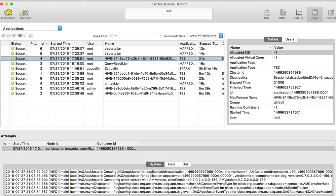Image resolution: width=336 pixels, height=196 pixels.
Task: Open the Id column sort dropdown arrow
Action: coord(46,43)
